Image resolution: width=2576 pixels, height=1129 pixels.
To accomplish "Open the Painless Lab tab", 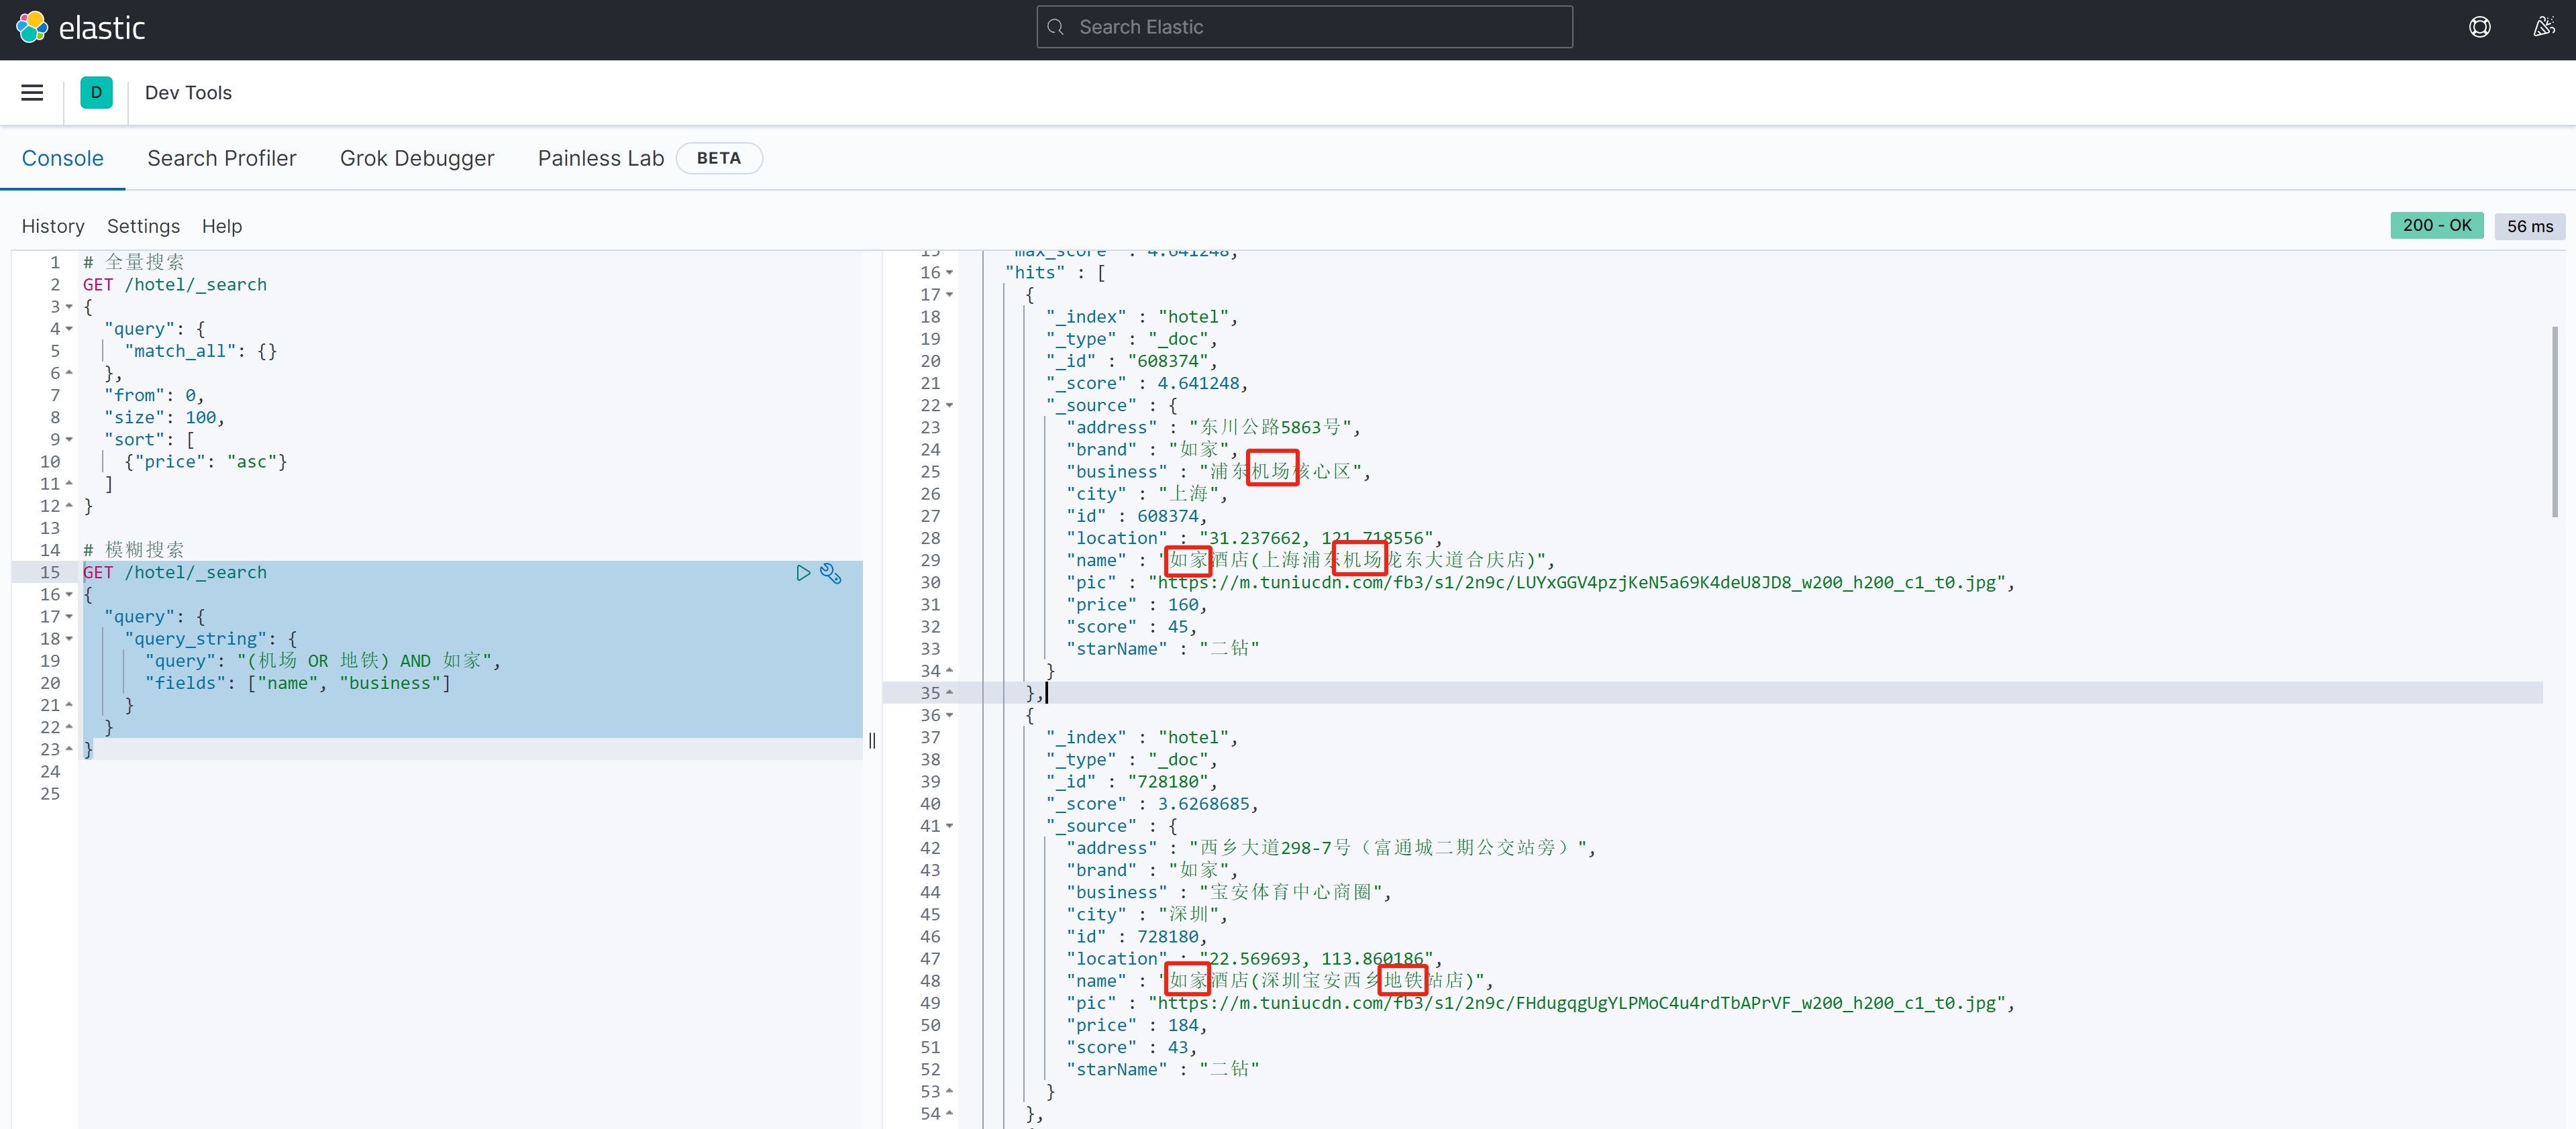I will coord(600,158).
